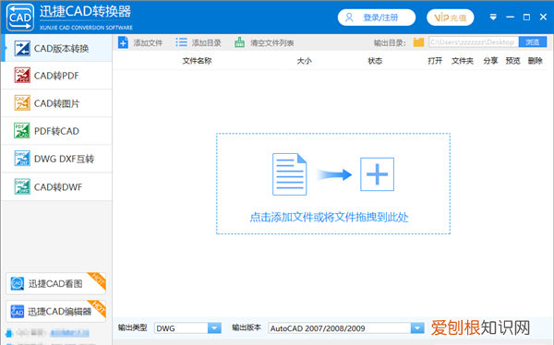This screenshot has height=345, width=554.
Task: Select the CAD版本转换 tab label
Action: pyautogui.click(x=62, y=48)
